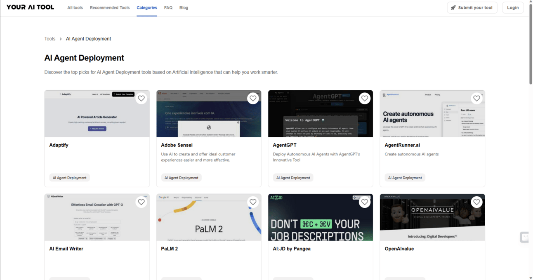
Task: Click Adobe Sensei description text
Action: (x=198, y=157)
